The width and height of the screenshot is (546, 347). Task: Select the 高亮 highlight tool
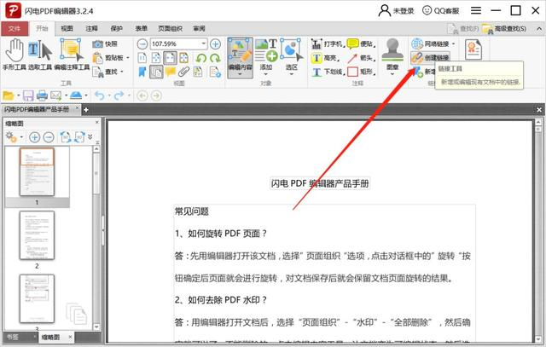325,58
